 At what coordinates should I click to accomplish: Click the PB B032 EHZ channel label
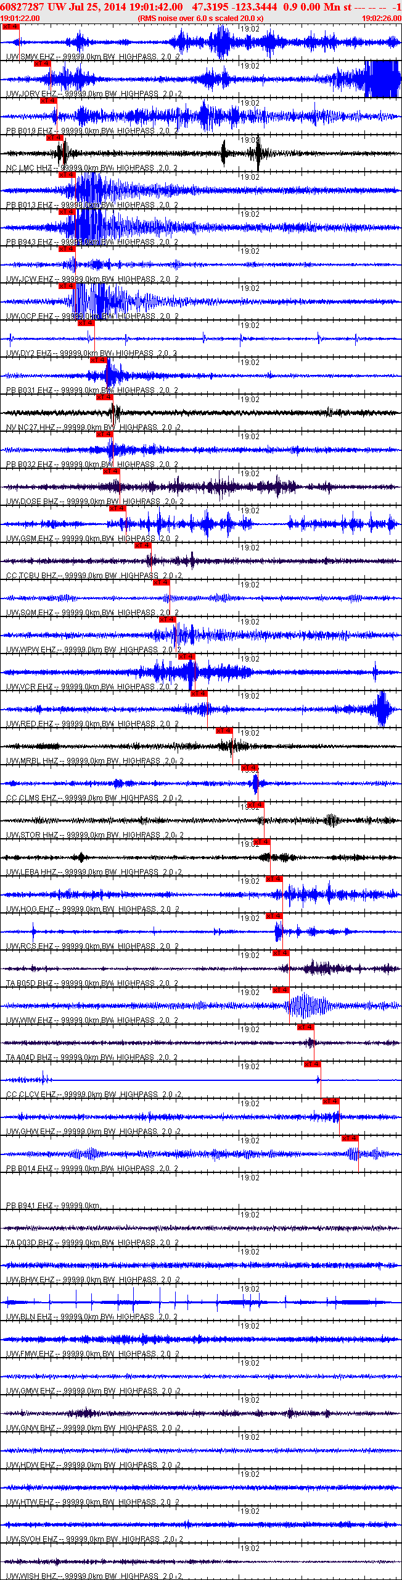[92, 464]
